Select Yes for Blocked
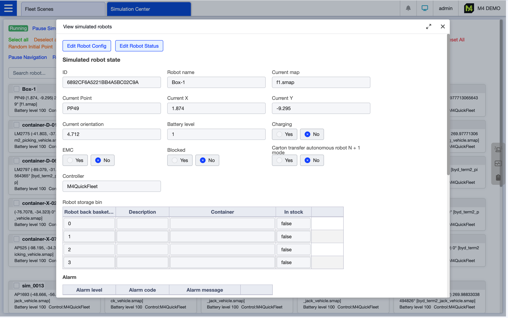The width and height of the screenshot is (508, 318). click(x=180, y=160)
